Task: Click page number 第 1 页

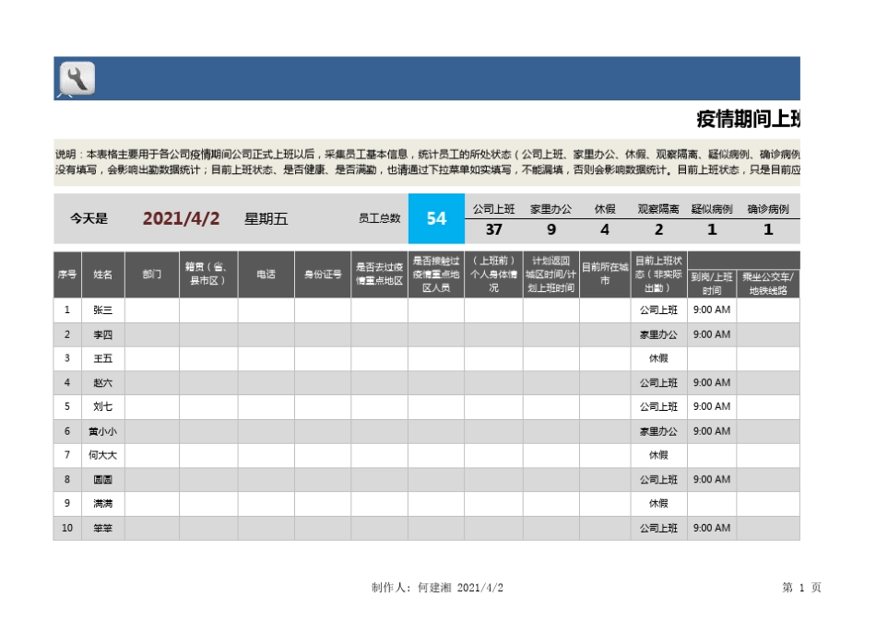Action: tap(801, 587)
